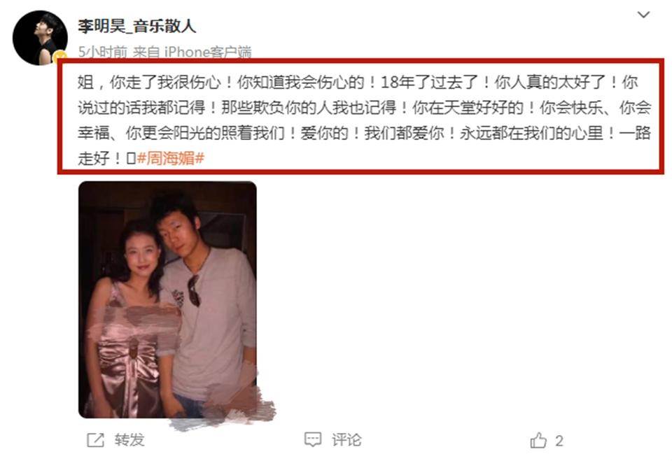Click the unrendered emoji box before hashtag
This screenshot has height=461, width=672.
point(131,159)
